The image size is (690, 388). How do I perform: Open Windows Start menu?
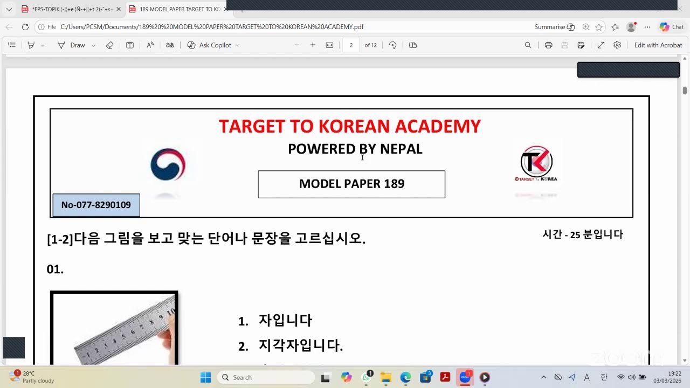pyautogui.click(x=206, y=377)
